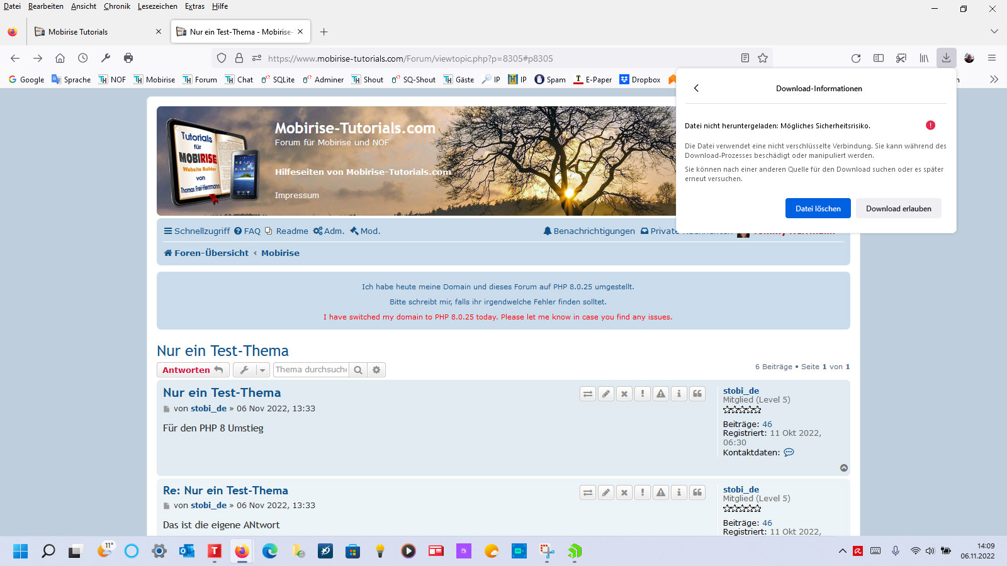Open Microsoft Edge from the taskbar
Screen dimensions: 1007x566
click(270, 552)
